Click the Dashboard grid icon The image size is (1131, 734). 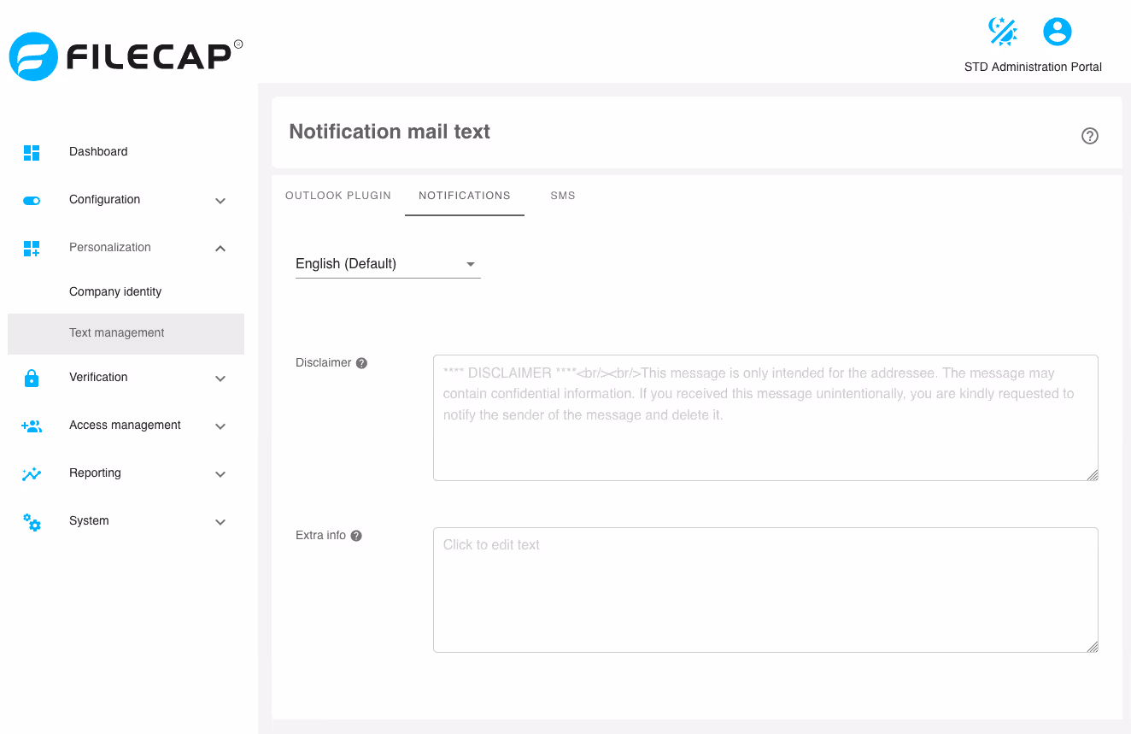coord(32,152)
